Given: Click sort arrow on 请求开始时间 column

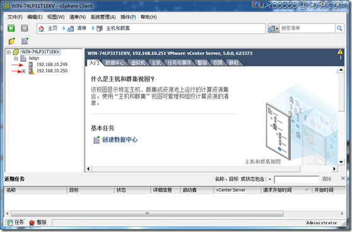Looking at the screenshot, I should (x=307, y=190).
